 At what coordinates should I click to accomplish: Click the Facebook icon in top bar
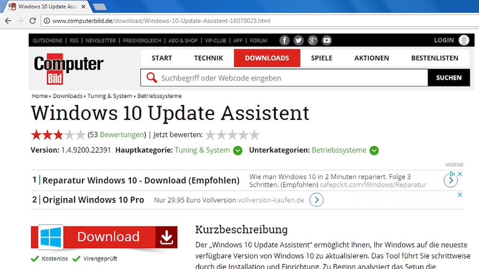point(284,40)
